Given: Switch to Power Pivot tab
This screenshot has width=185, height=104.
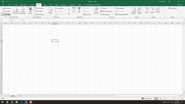Looking at the screenshot, I should point(72,5).
